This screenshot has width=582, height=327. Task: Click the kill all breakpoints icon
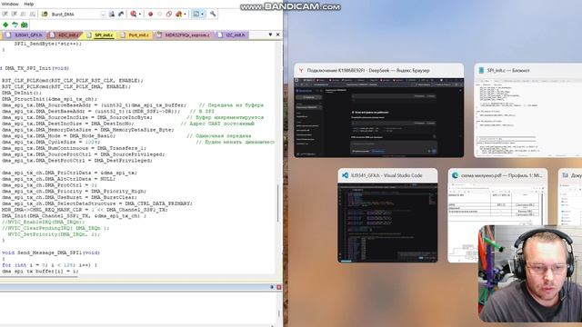179,15
